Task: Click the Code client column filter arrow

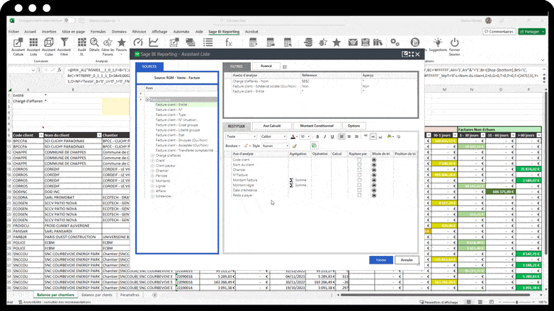Action: (41, 136)
